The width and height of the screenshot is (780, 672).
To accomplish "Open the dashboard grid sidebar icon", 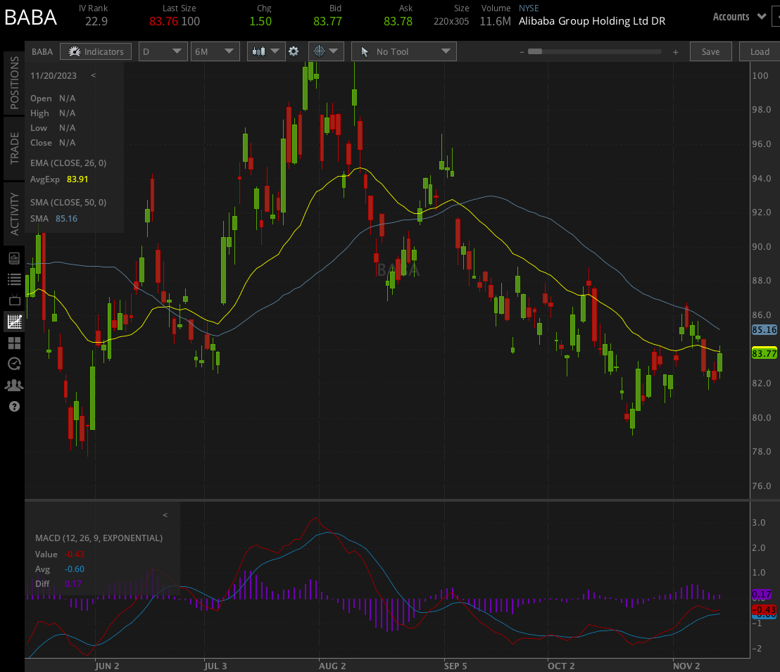I will tap(13, 343).
